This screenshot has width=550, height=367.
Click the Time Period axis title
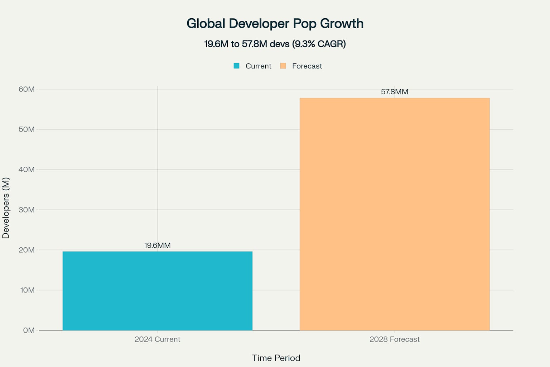[x=276, y=358]
